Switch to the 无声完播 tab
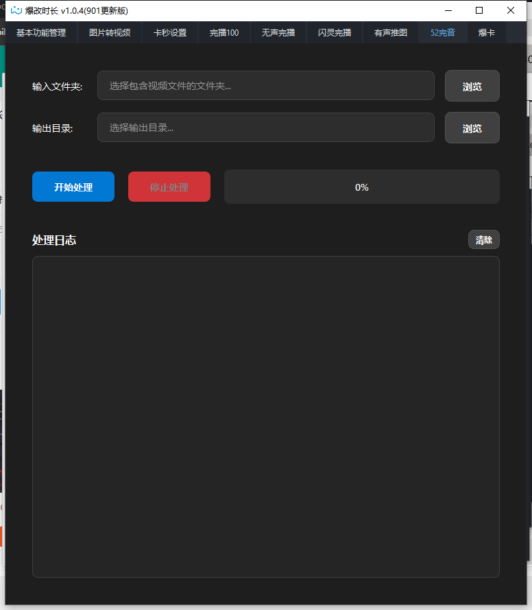The image size is (532, 610). tap(278, 32)
